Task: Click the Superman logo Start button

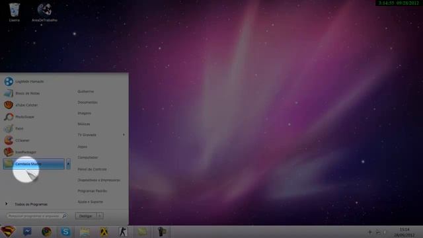Action: (x=8, y=231)
